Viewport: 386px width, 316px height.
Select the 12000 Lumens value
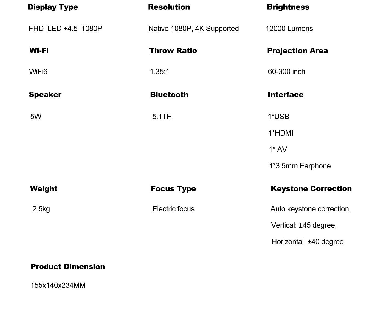(289, 29)
